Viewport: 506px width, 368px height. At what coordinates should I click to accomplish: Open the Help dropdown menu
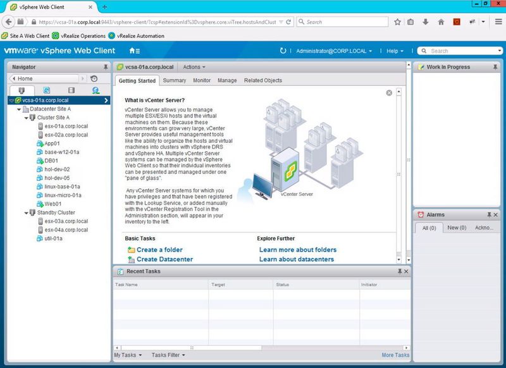395,51
